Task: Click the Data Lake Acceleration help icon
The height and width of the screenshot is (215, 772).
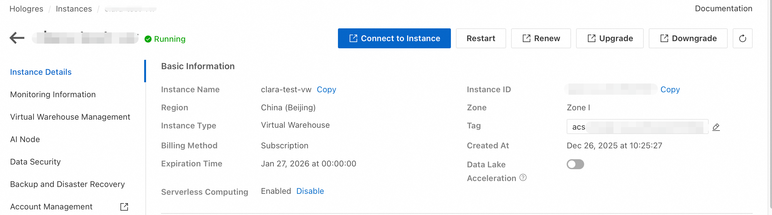Action: [523, 178]
